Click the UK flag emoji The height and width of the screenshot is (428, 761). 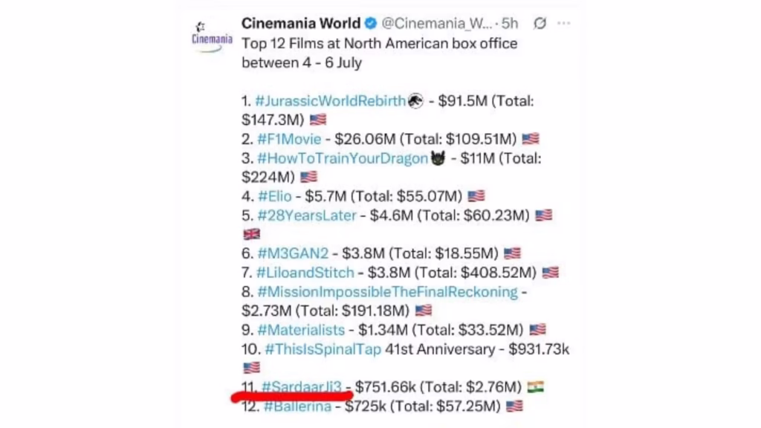(251, 234)
